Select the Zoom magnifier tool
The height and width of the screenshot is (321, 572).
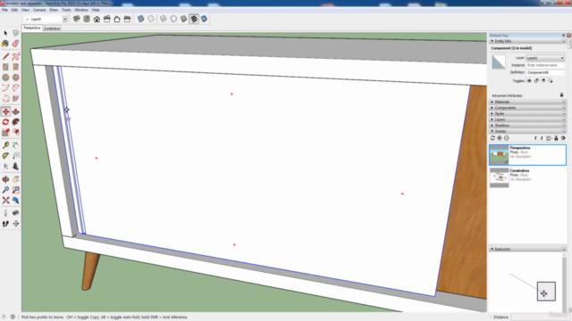[5, 190]
